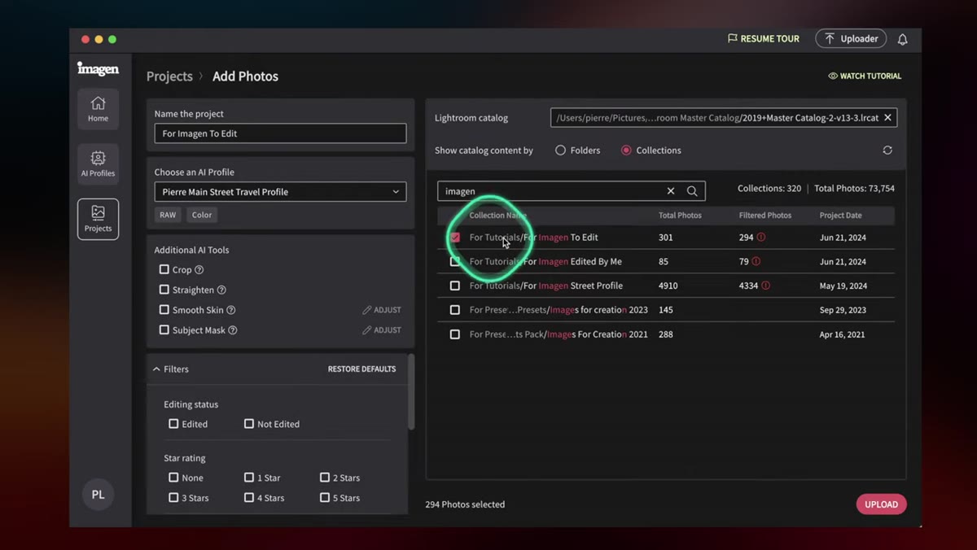Screen dimensions: 977x550
Task: Click the warning icon next to 79
Action: click(756, 262)
